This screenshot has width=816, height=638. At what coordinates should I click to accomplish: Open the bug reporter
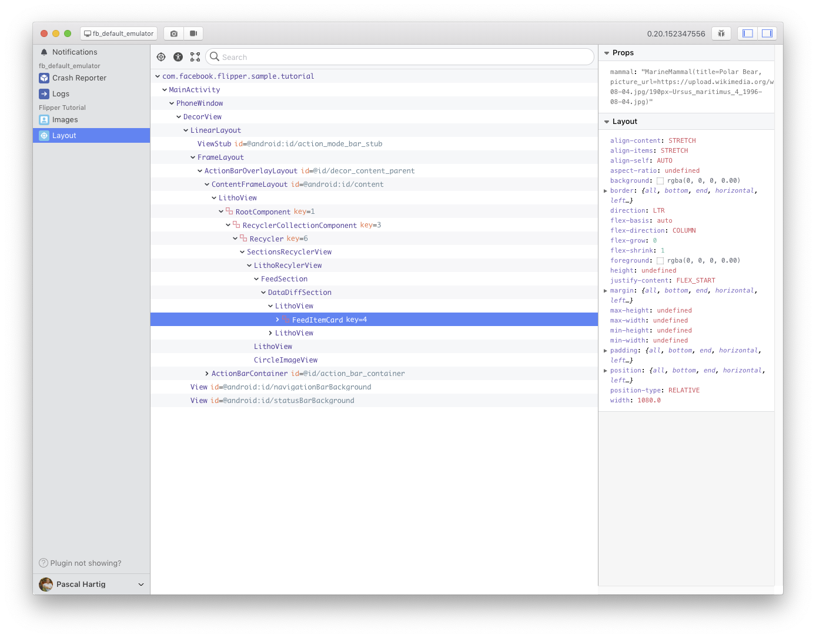click(x=721, y=33)
